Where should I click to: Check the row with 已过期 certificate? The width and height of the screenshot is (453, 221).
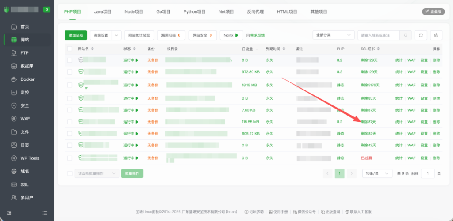[69, 158]
